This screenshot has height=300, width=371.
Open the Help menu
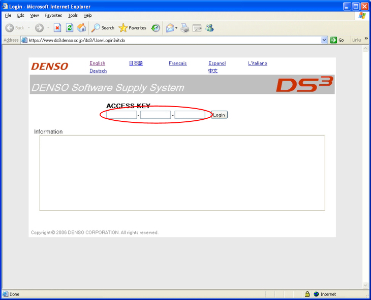[x=87, y=15]
